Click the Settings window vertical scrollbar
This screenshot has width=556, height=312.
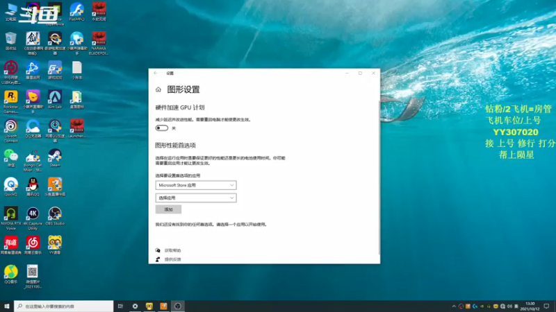(x=379, y=177)
